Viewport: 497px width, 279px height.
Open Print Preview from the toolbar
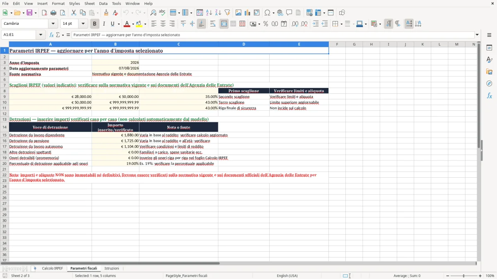63,13
